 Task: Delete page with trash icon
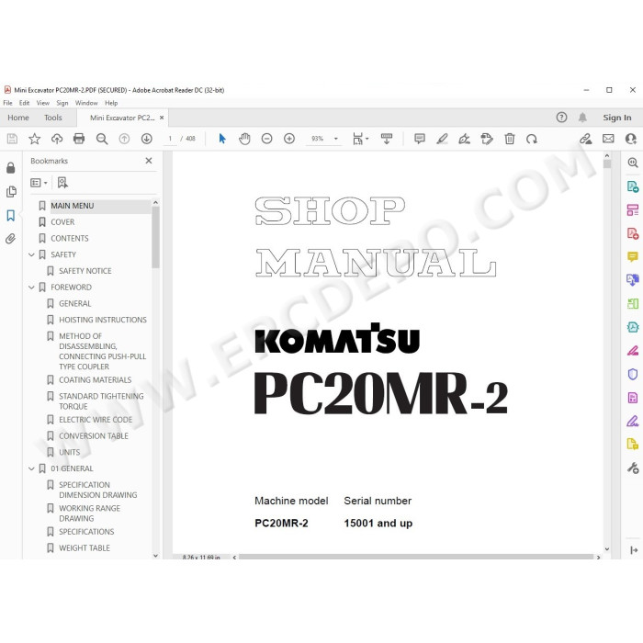[509, 139]
